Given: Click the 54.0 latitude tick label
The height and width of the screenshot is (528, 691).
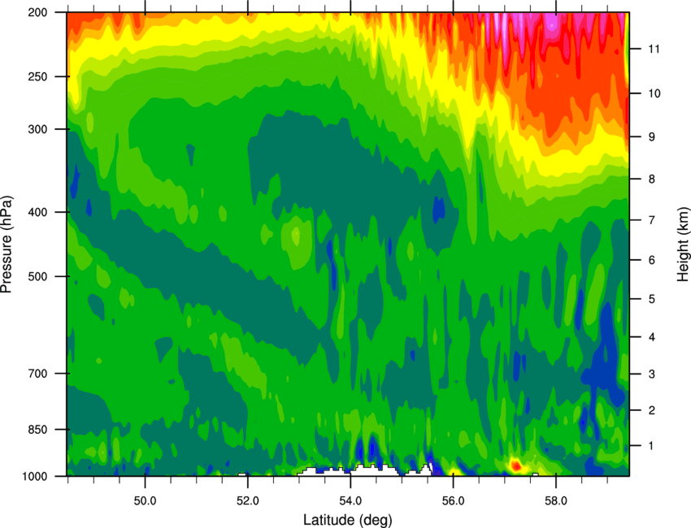Looking at the screenshot, I should point(351,501).
